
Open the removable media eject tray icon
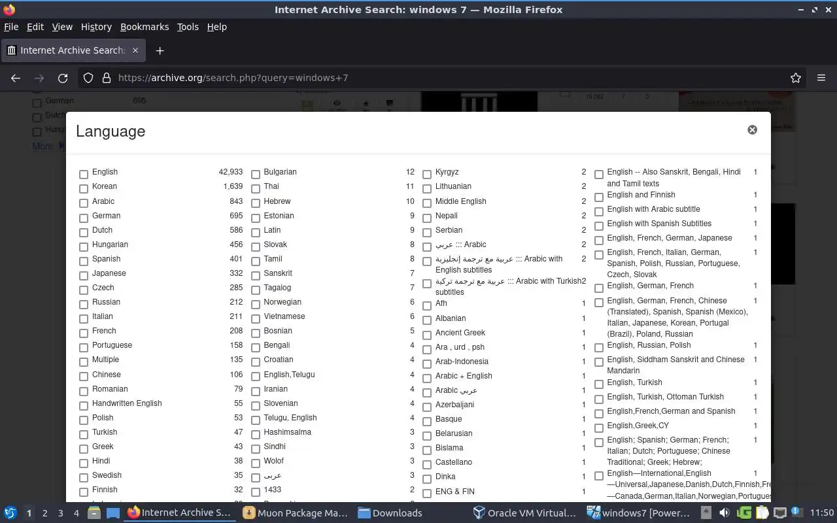click(706, 513)
